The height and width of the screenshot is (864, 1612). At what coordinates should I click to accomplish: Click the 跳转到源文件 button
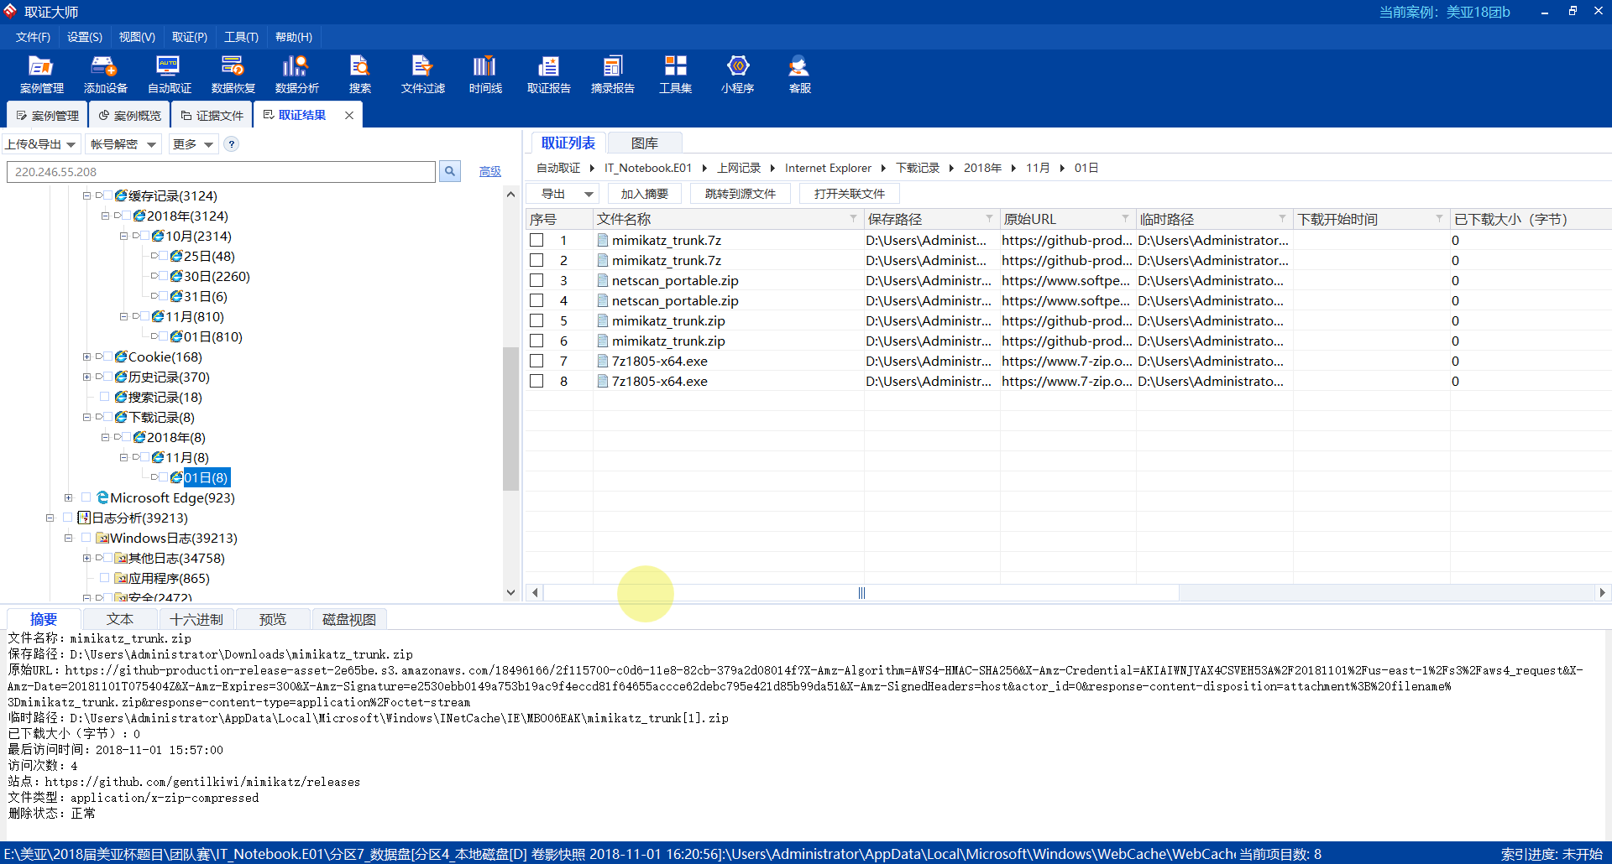point(741,194)
